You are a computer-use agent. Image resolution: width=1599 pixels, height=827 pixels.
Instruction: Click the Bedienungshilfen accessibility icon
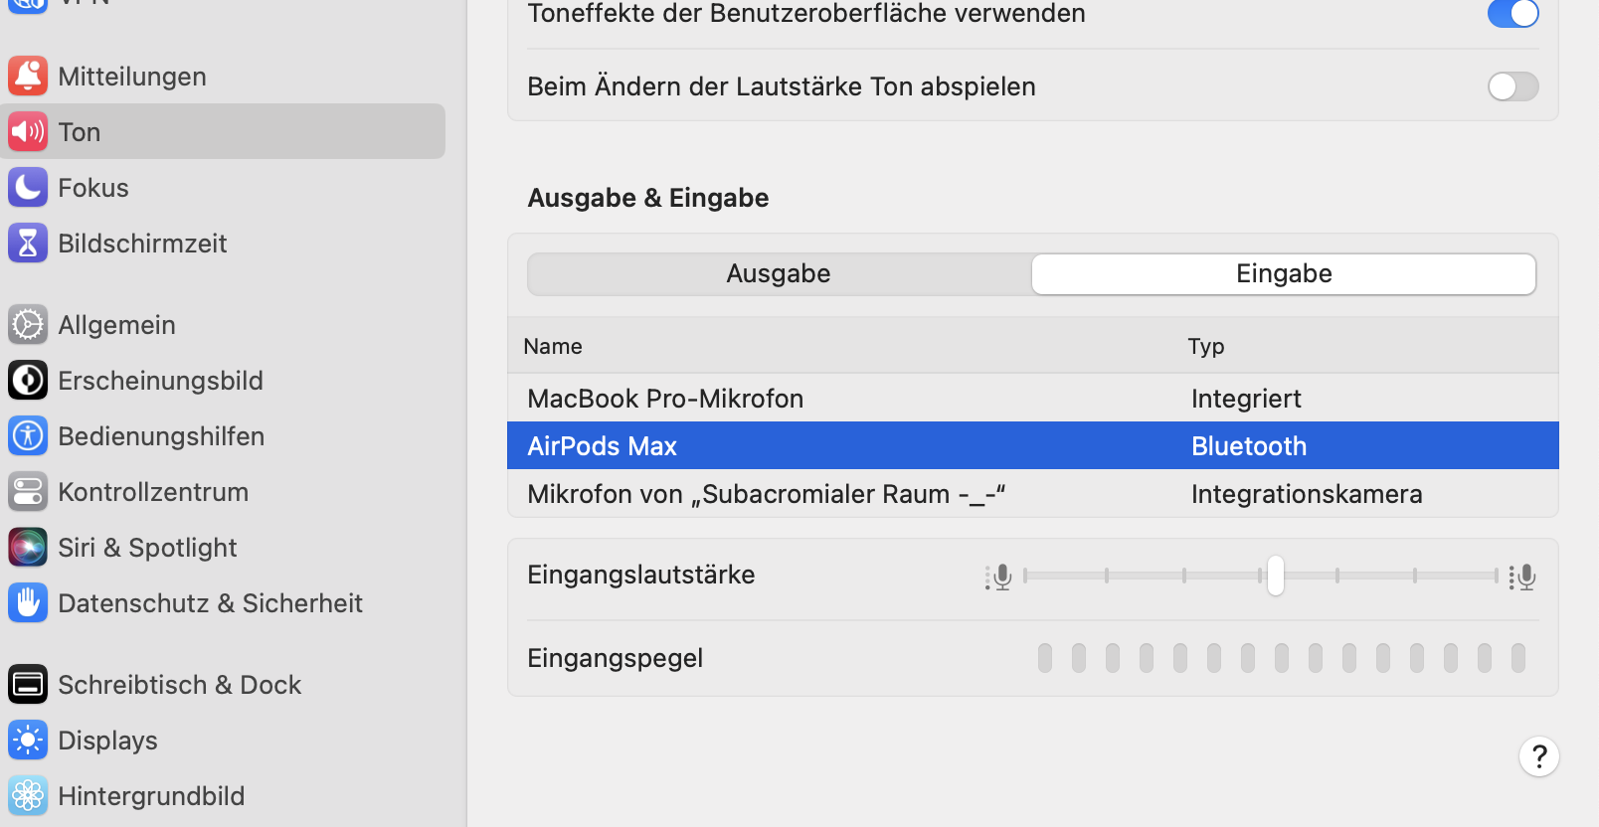tap(28, 436)
